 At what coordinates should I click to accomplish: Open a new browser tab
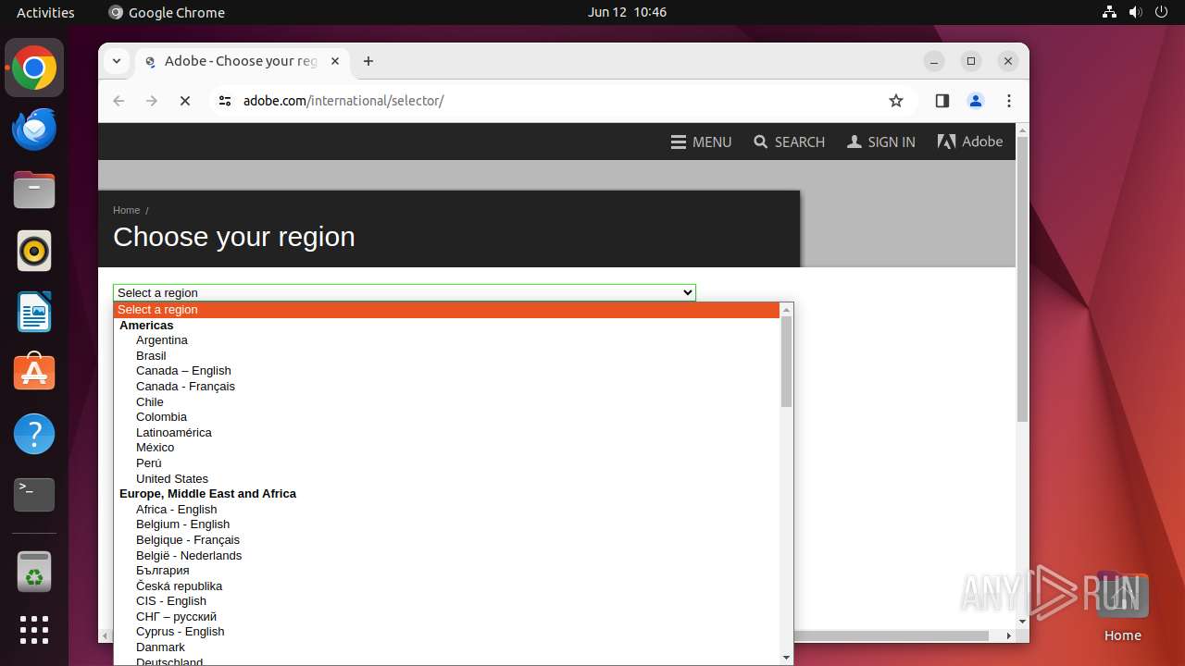tap(368, 61)
